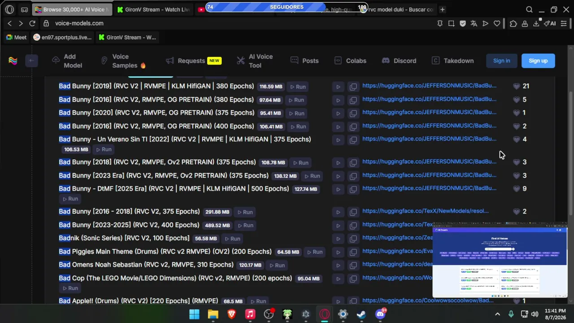This screenshot has height=323, width=574.
Task: Play the Badnik (Sonic Series) sample
Action: (x=338, y=239)
